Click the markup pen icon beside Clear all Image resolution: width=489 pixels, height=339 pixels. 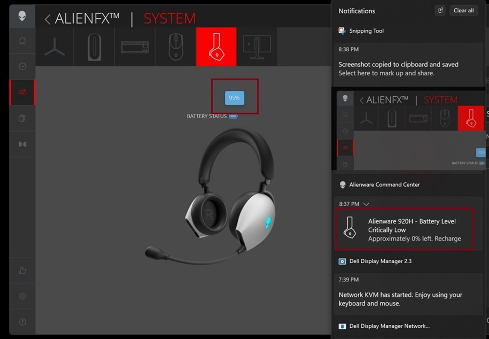pos(440,10)
